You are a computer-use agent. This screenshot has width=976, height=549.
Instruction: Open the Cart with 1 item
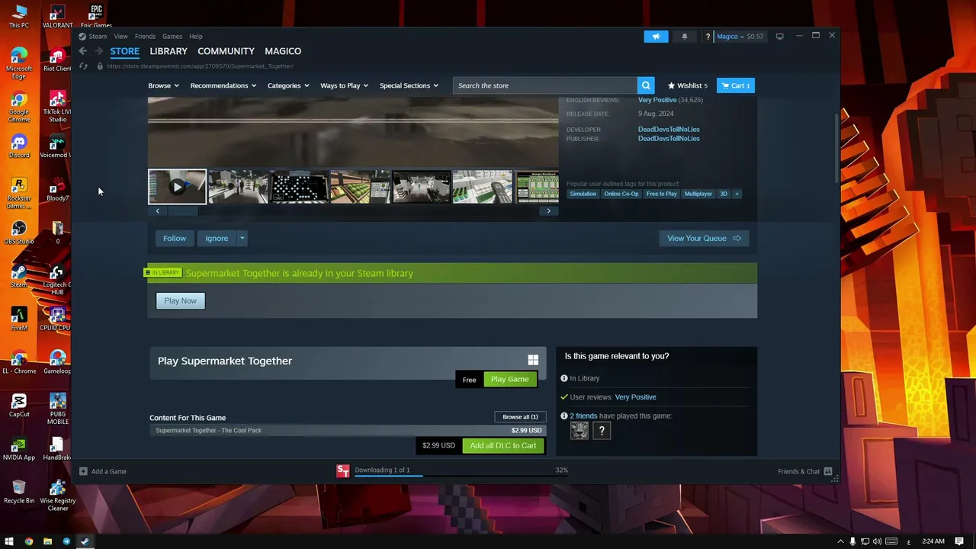tap(736, 85)
